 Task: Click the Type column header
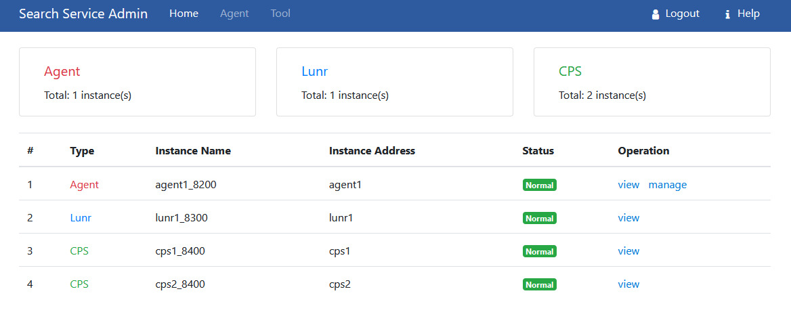click(x=82, y=150)
